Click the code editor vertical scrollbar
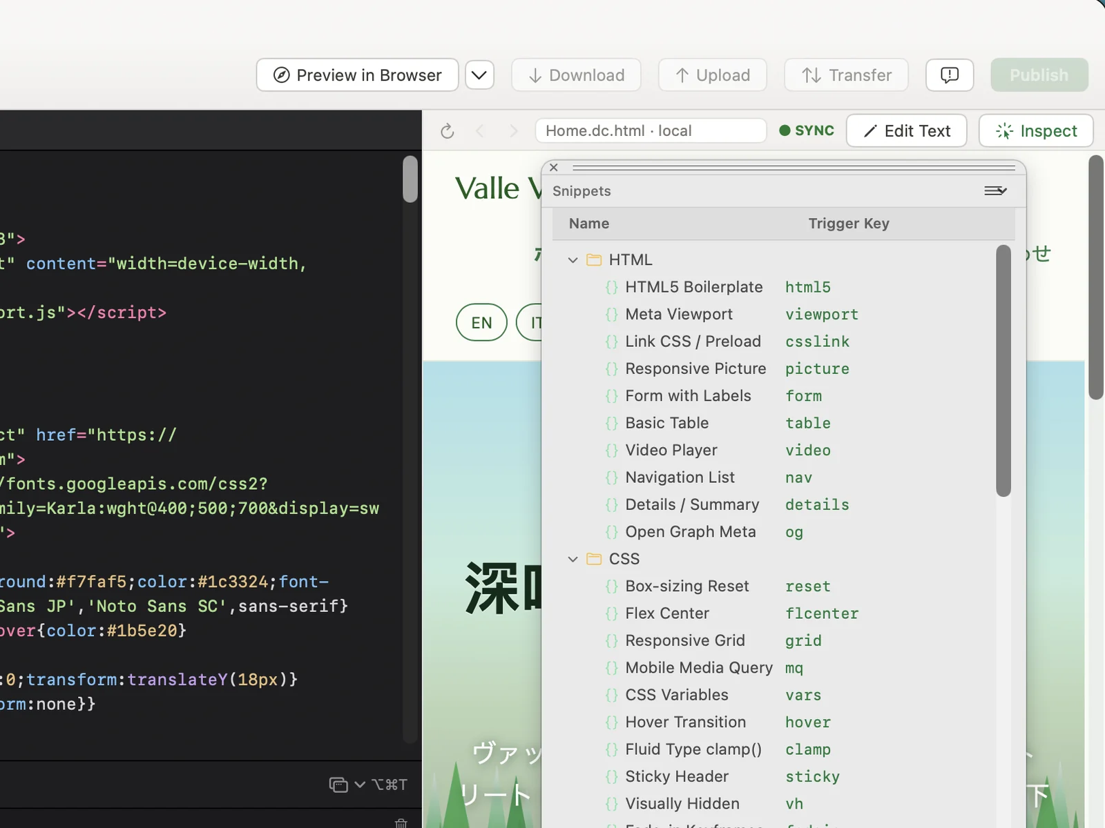Image resolution: width=1105 pixels, height=828 pixels. [410, 179]
